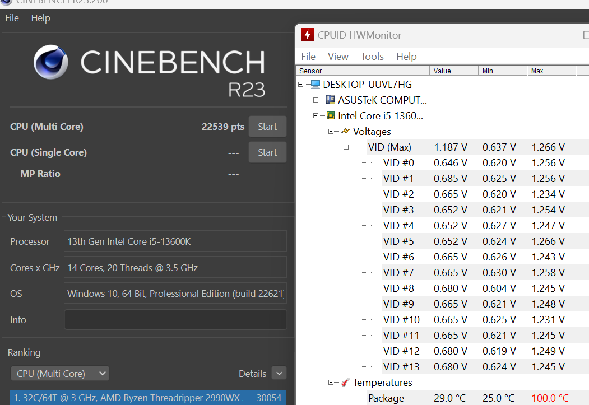Select the VID #12 row

tap(486, 351)
